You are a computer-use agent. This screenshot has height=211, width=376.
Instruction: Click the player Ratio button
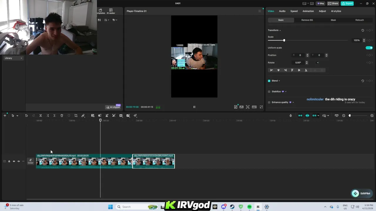pyautogui.click(x=254, y=107)
